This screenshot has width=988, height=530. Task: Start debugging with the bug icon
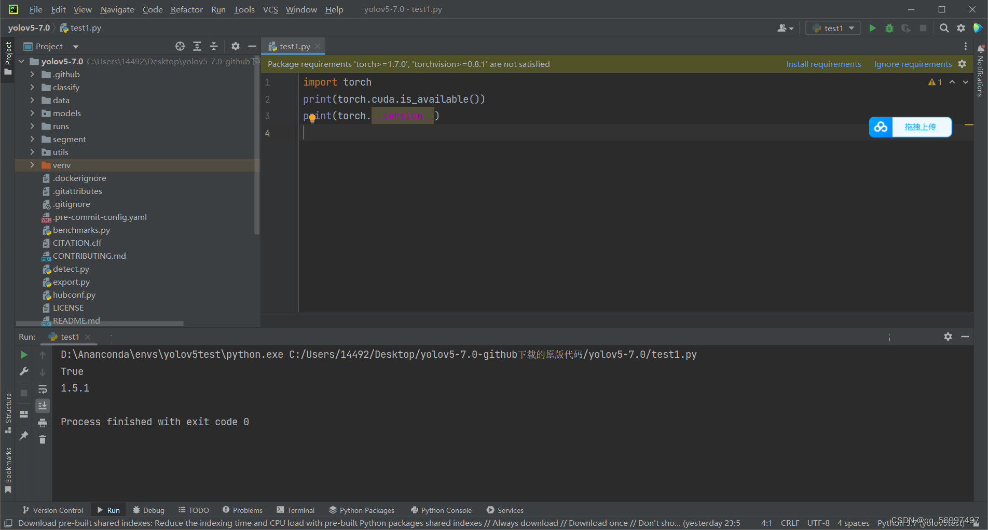889,28
